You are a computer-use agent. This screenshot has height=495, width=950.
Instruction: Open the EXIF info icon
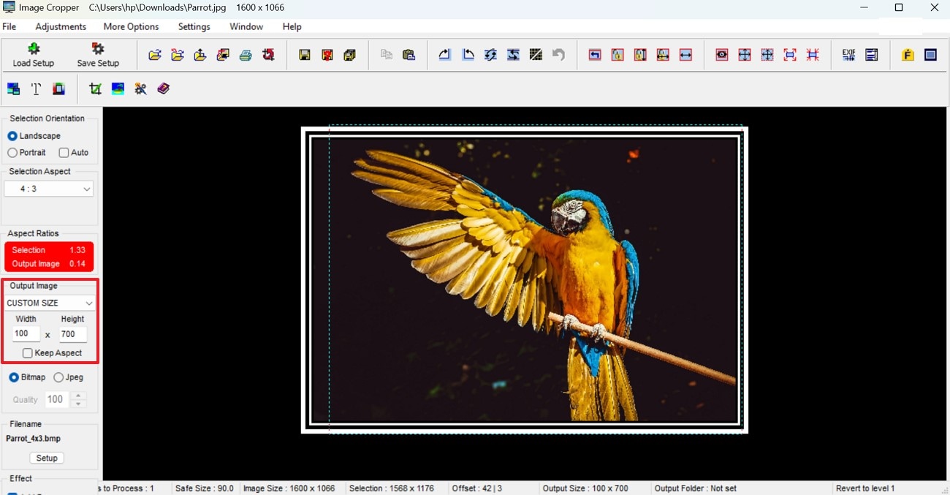(848, 55)
